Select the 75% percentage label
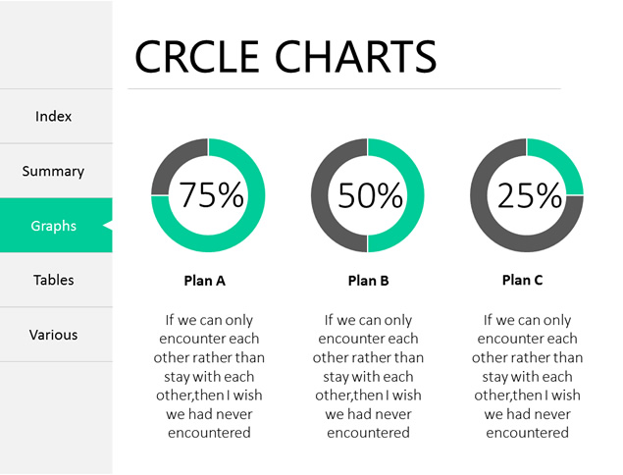Image resolution: width=623 pixels, height=475 pixels. [211, 196]
